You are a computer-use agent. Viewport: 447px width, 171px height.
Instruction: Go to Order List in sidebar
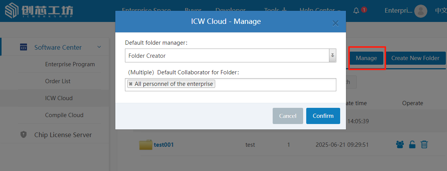click(57, 81)
